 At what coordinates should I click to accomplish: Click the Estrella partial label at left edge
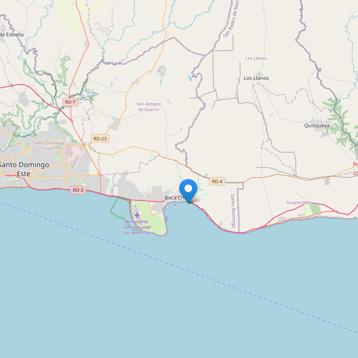(x=12, y=34)
